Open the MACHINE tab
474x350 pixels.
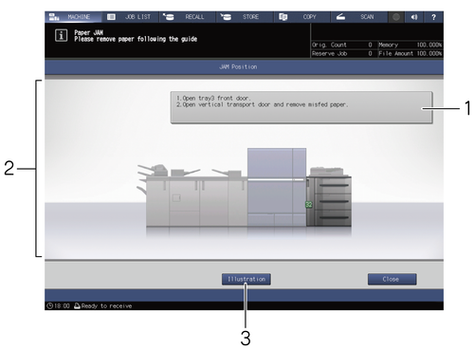73,17
